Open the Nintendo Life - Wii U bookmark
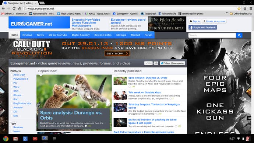 point(42,14)
